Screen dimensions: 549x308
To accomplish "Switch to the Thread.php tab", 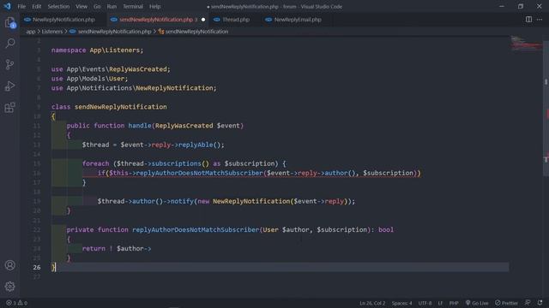I will (232, 20).
